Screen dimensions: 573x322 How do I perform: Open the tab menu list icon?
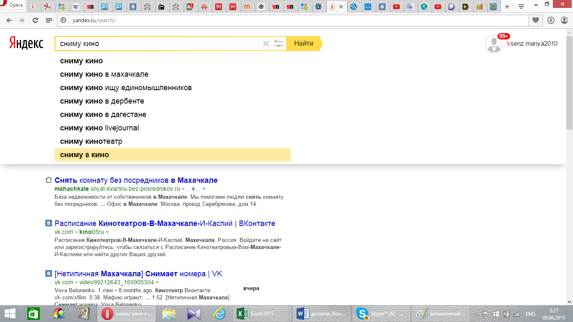tap(521, 7)
